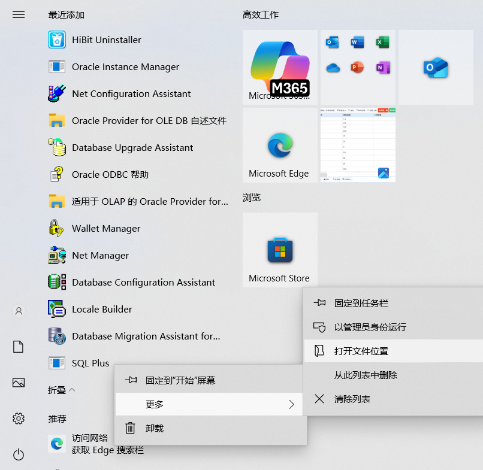483x470 pixels.
Task: Launch Net Configuration Assistant entry
Action: (138, 93)
